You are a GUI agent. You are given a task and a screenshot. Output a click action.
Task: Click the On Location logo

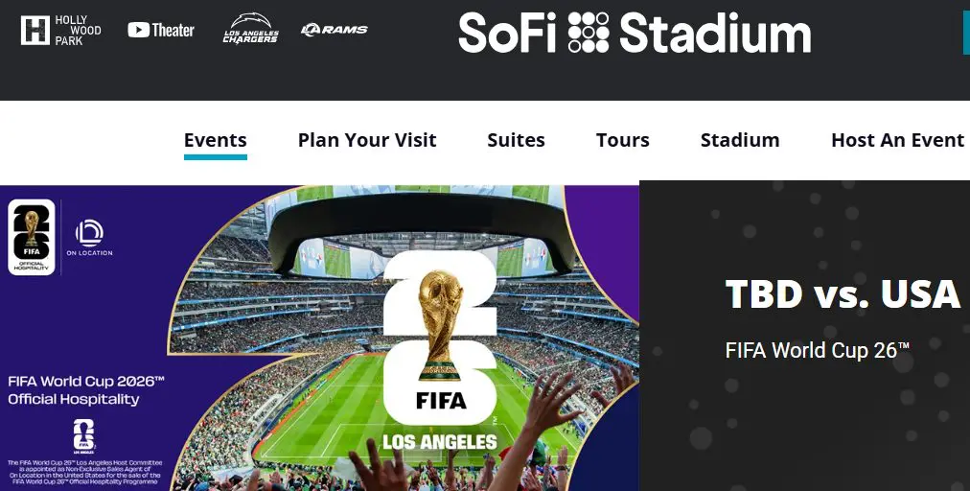[x=89, y=238]
